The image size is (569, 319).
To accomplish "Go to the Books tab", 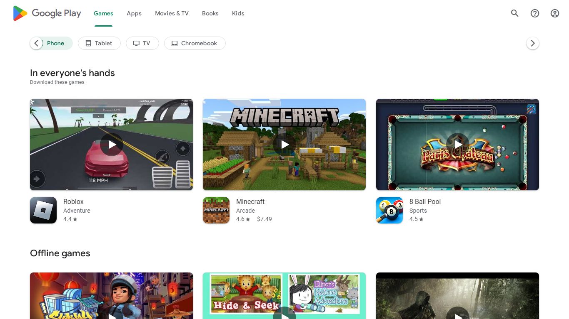I will tap(210, 13).
